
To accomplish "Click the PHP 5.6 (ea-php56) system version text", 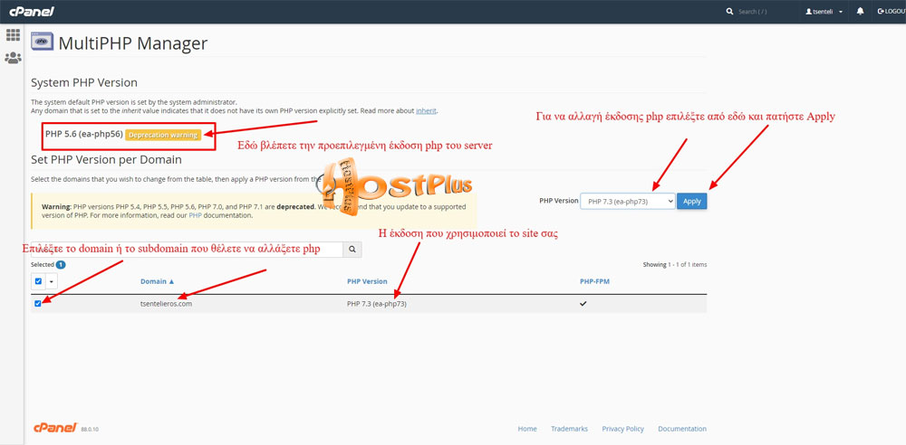I will 83,134.
